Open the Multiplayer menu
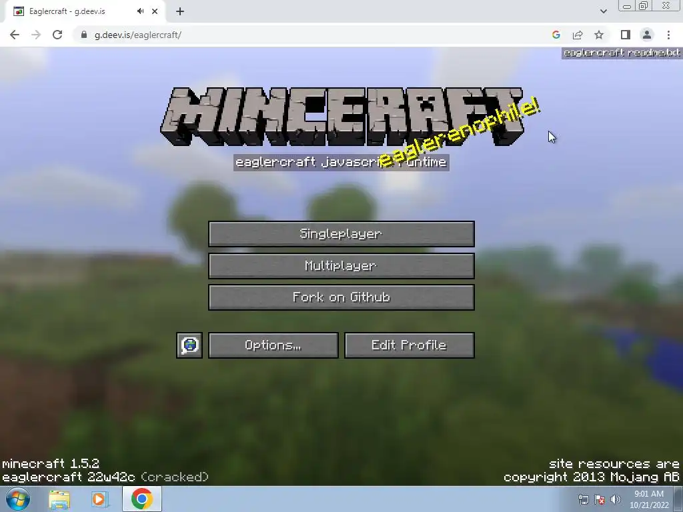This screenshot has width=683, height=512. pyautogui.click(x=341, y=265)
